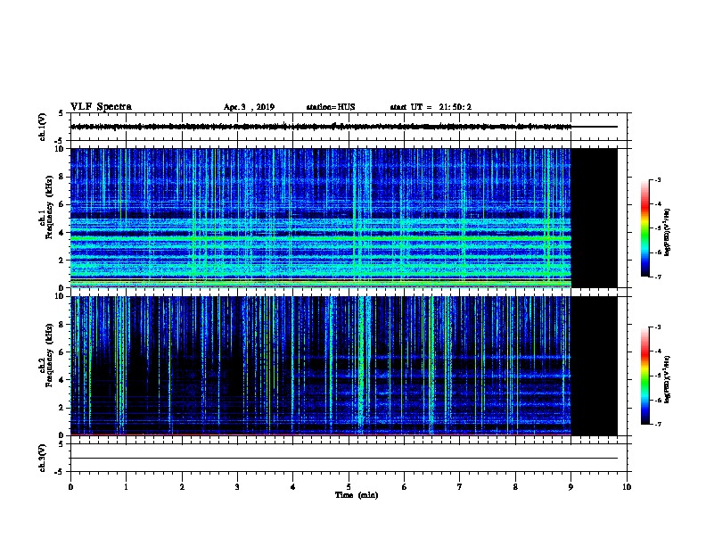This screenshot has height=546, width=706.
Task: Click the "2" tick label on the time axis
Action: [182, 487]
